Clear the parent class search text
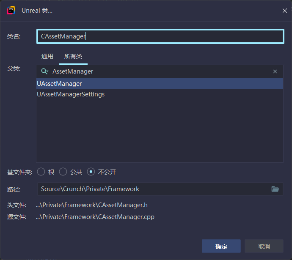The width and height of the screenshot is (292, 260). pyautogui.click(x=275, y=71)
